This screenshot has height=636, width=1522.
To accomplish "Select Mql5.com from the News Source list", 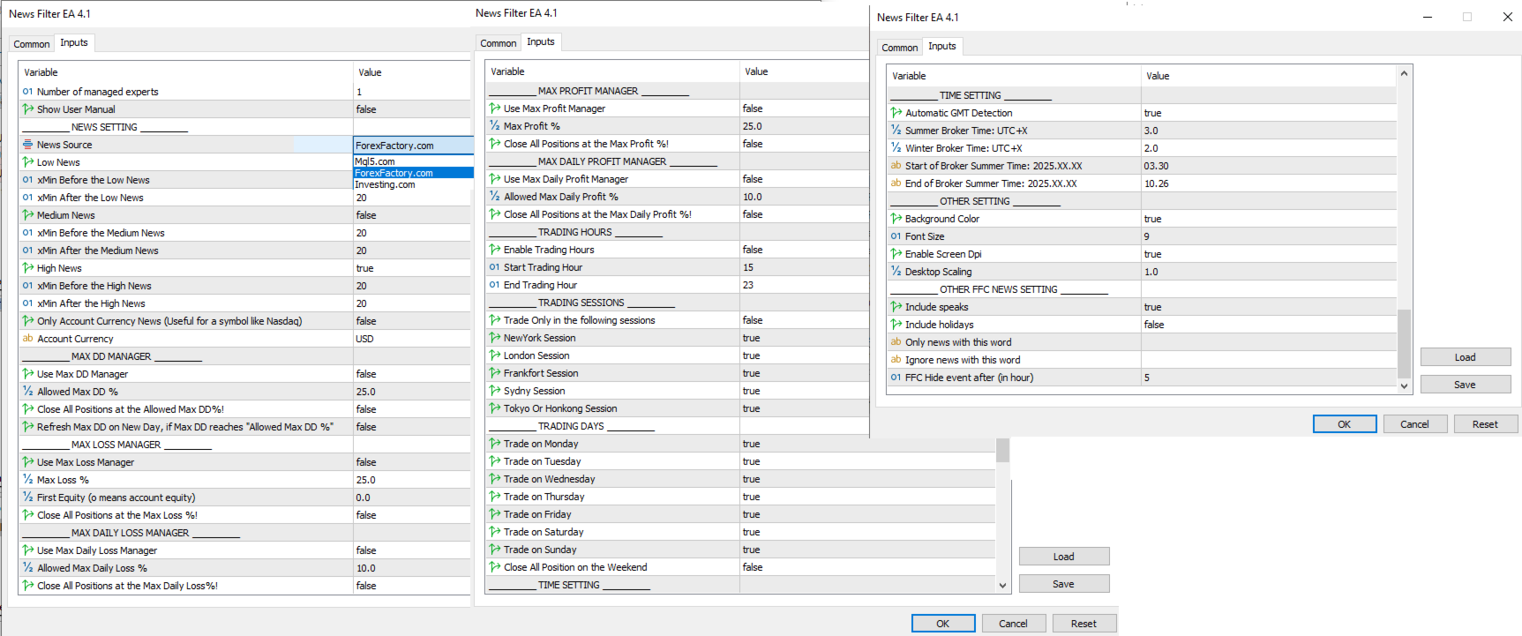I will click(413, 161).
